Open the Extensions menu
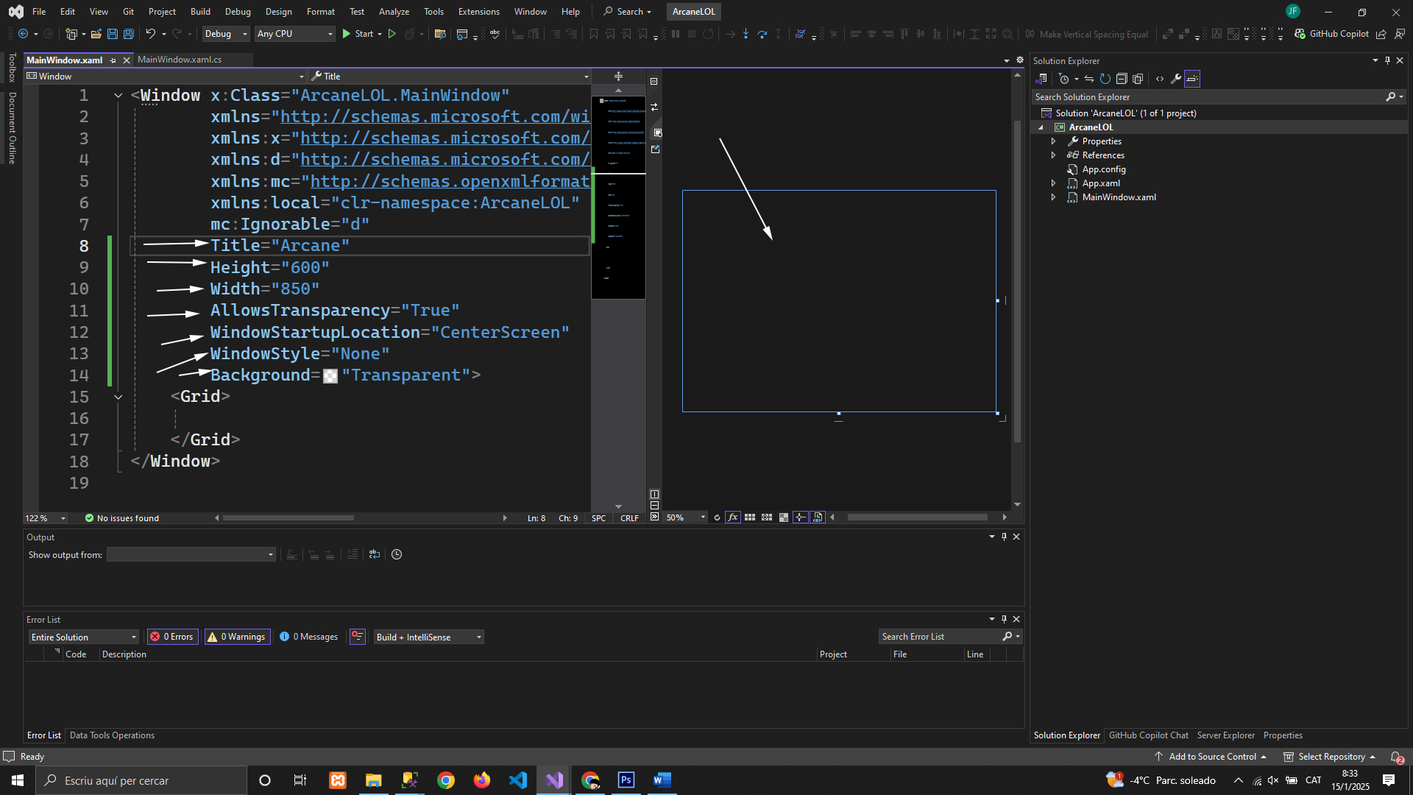1413x795 pixels. click(x=478, y=12)
